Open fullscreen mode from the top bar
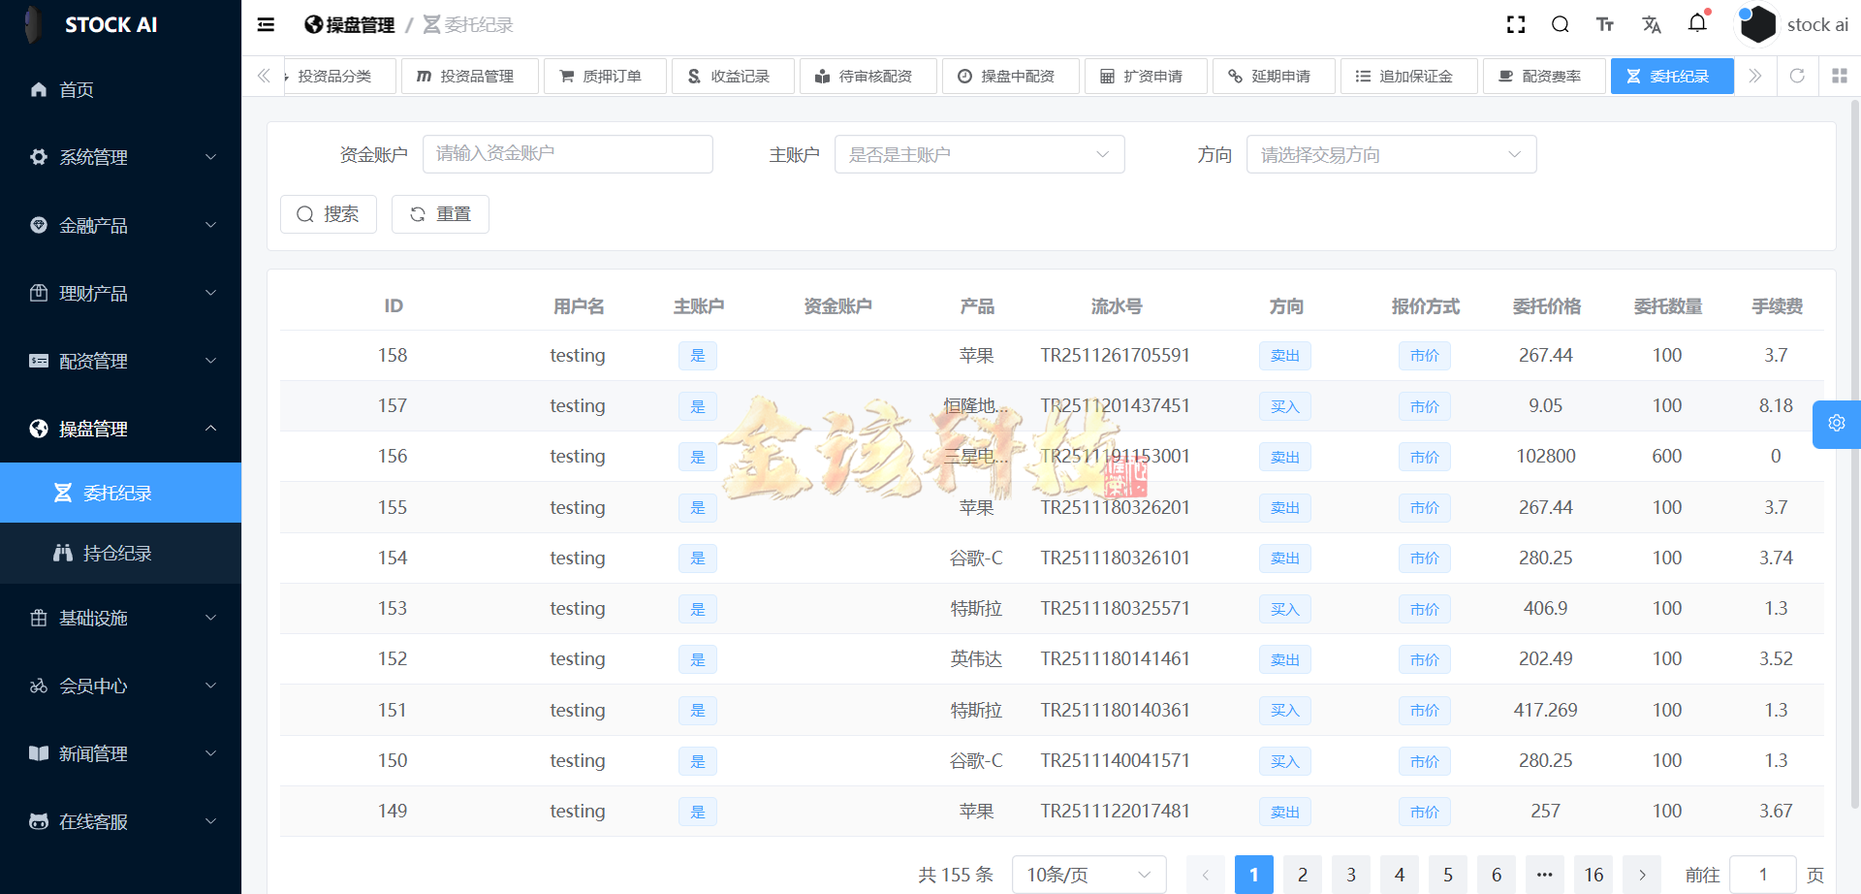Screen dimensions: 1861x894 [x=1516, y=24]
